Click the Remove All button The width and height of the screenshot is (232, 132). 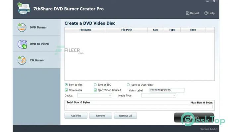(x=126, y=116)
